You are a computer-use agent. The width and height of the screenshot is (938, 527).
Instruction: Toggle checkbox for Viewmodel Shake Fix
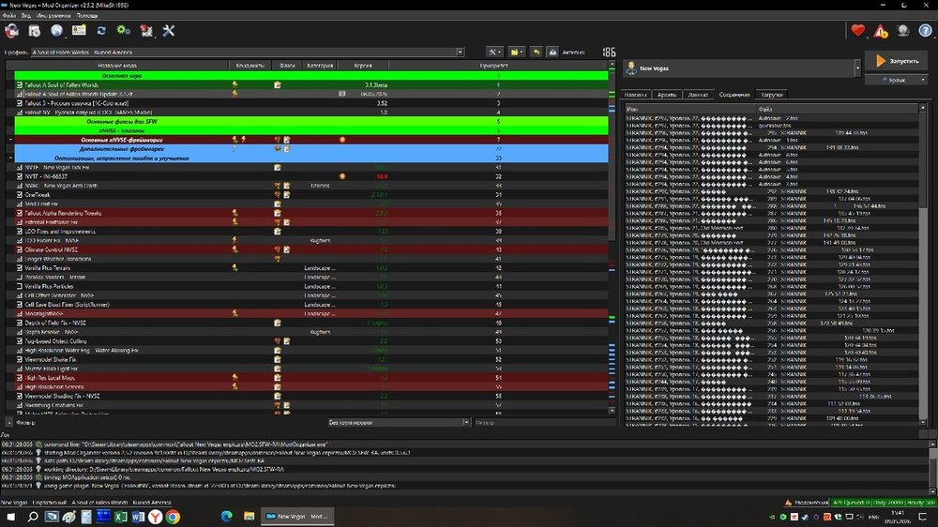(x=19, y=359)
